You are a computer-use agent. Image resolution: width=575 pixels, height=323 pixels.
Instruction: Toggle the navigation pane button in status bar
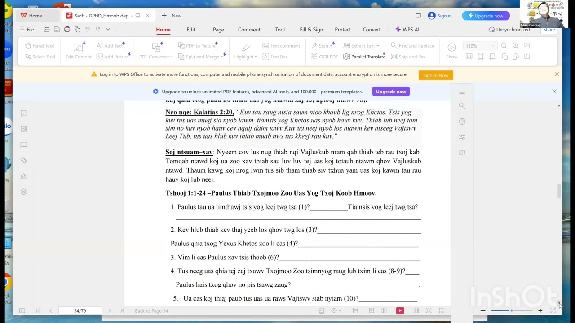click(22, 310)
